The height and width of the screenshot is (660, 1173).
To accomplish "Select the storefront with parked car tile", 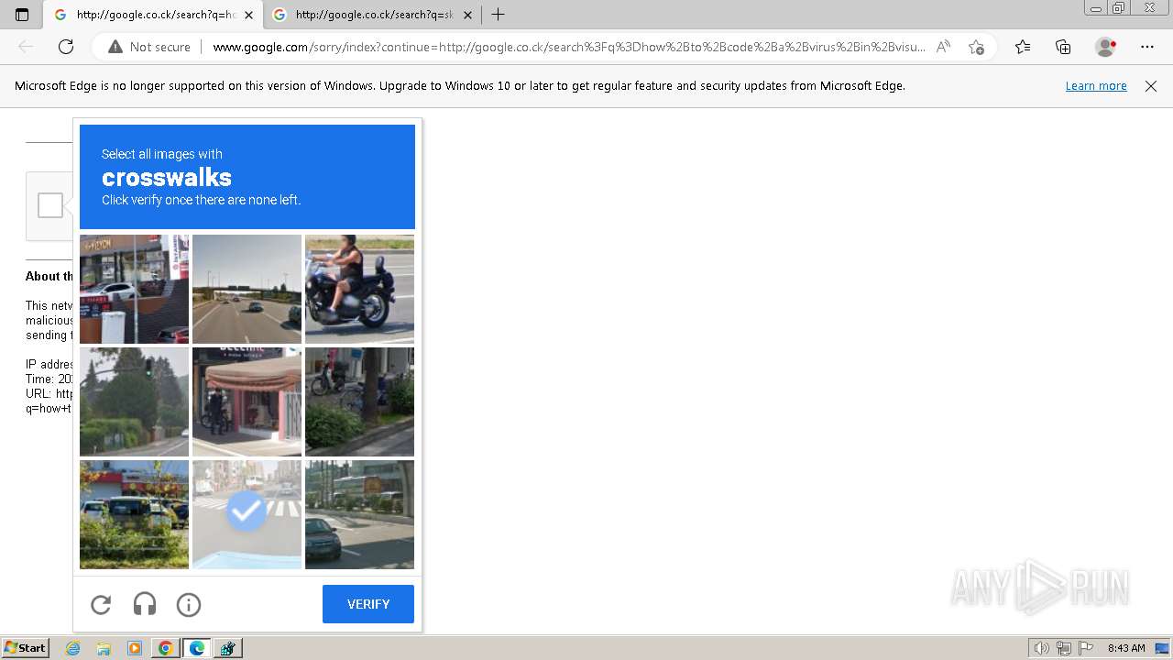I will 134,289.
